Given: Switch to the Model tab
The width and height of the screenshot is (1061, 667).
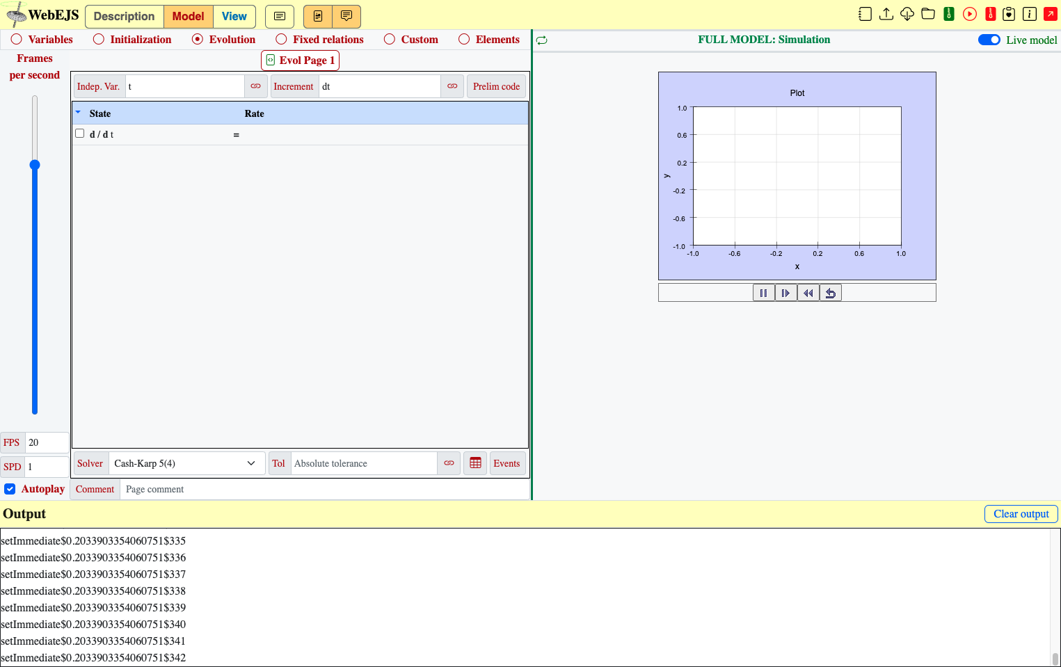Looking at the screenshot, I should coord(189,16).
